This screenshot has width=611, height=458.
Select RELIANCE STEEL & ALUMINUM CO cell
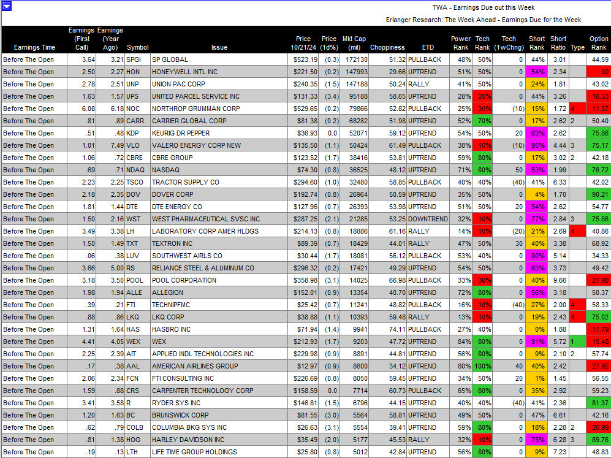tap(219, 268)
